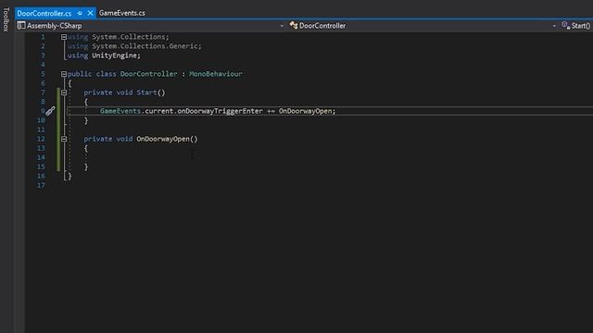The width and height of the screenshot is (593, 333).
Task: Collapse the Start() method block
Action: (64, 92)
